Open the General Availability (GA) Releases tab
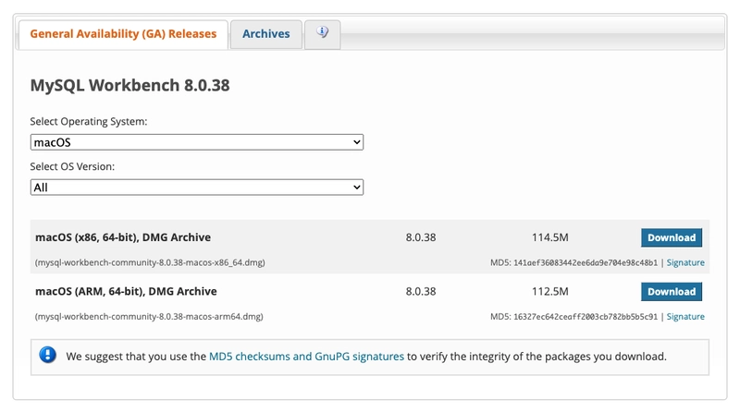The height and width of the screenshot is (412, 740). 123,34
